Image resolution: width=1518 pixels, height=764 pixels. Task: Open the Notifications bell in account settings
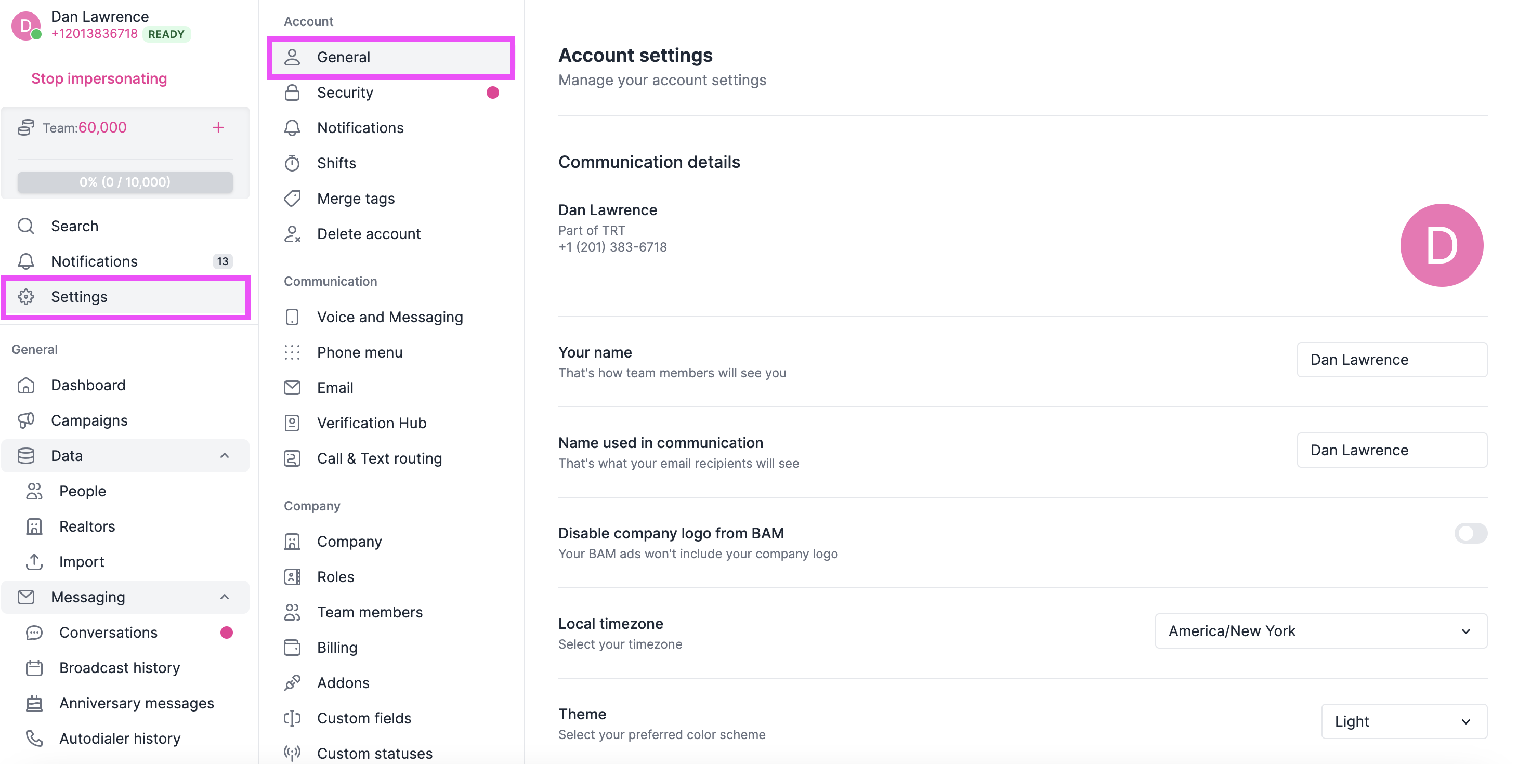click(292, 127)
